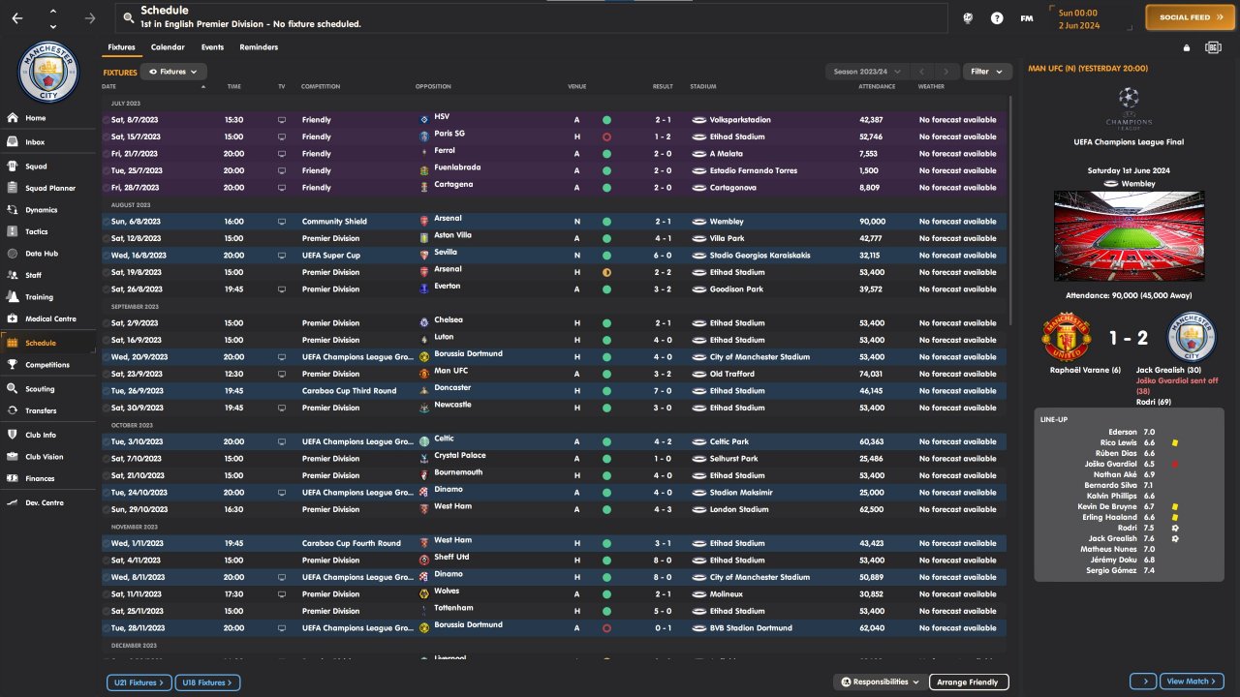Click Paris SG in opposition column

click(x=449, y=134)
